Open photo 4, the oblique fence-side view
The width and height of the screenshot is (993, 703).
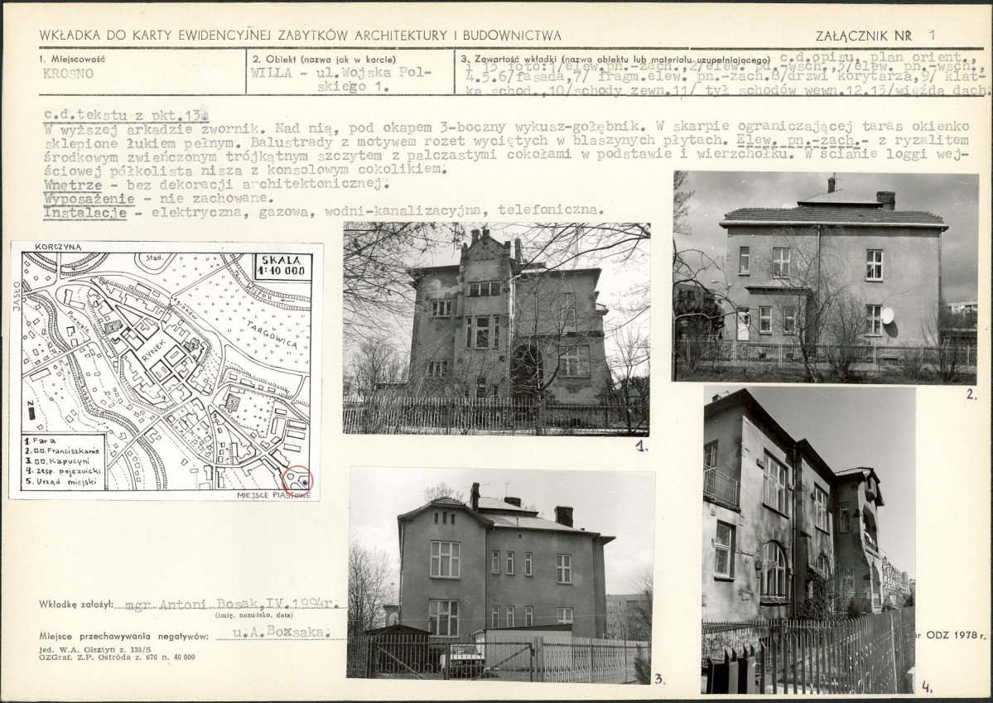click(x=809, y=540)
